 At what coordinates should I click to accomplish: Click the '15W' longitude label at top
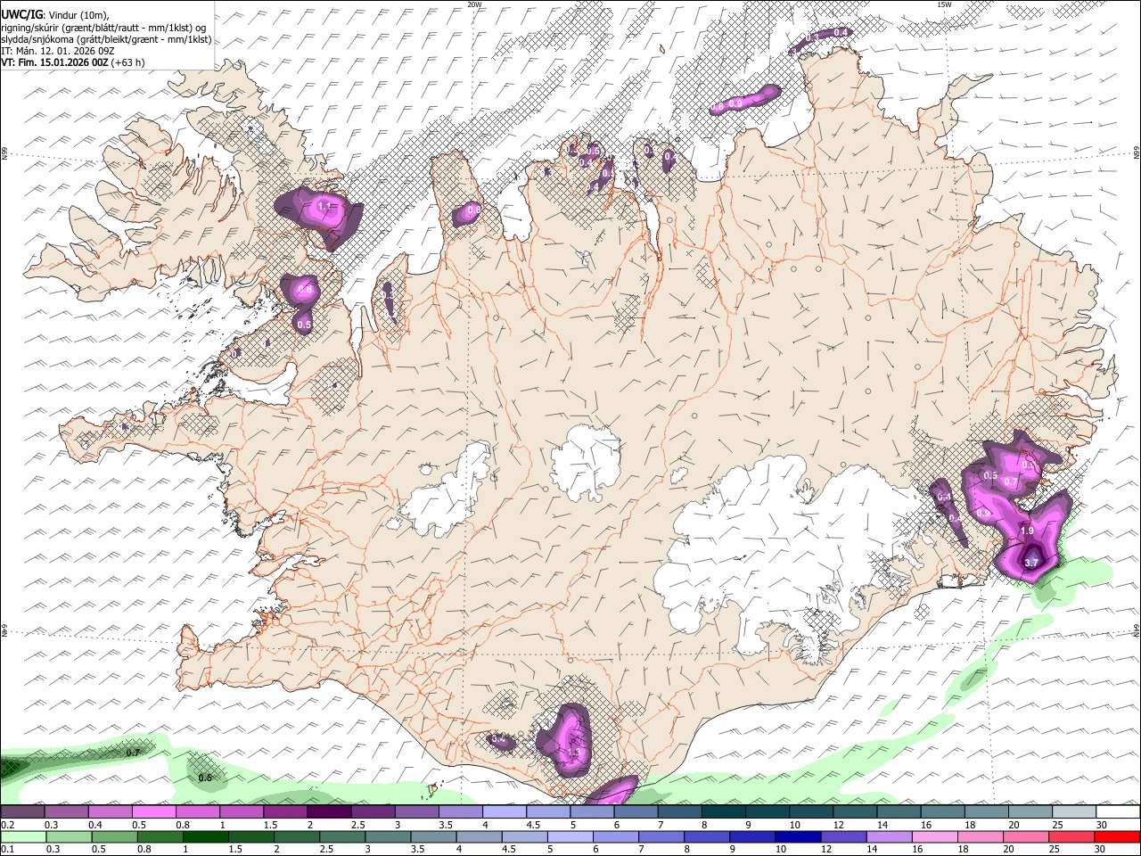pos(945,4)
